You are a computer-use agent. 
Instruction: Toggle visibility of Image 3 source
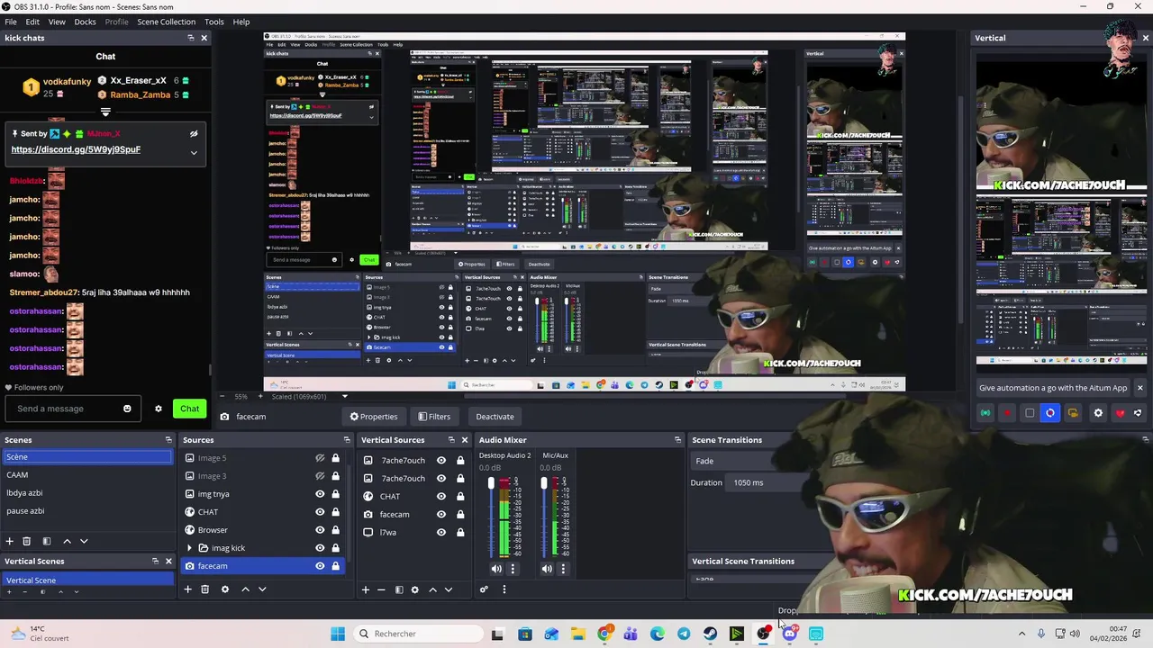320,476
